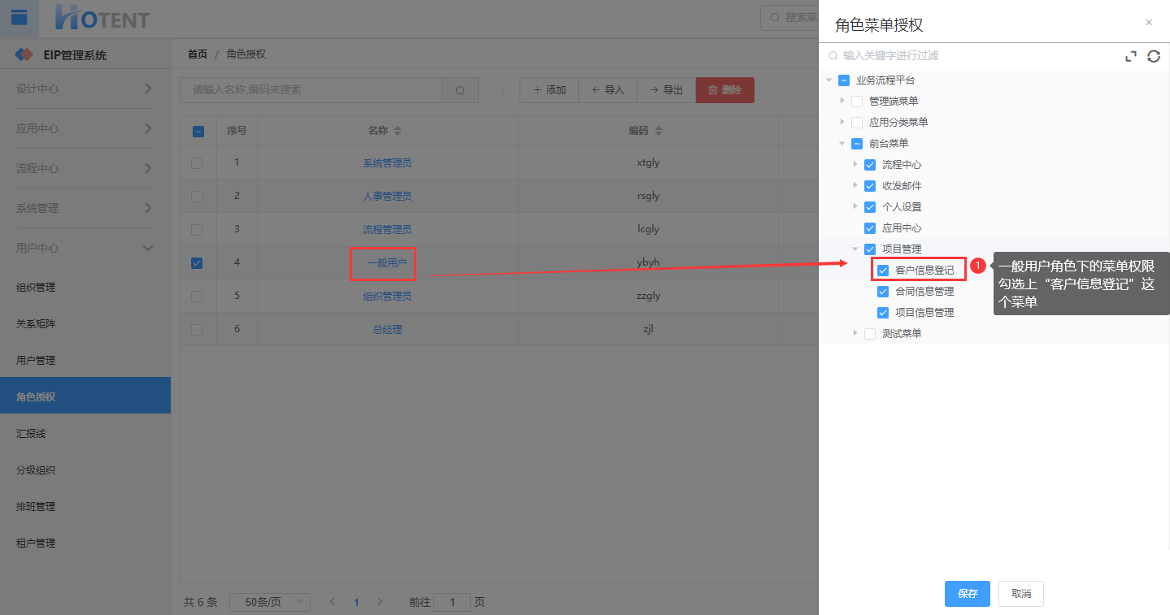1170x615 pixels.
Task: Click the hamburger menu icon top-left
Action: pos(19,17)
